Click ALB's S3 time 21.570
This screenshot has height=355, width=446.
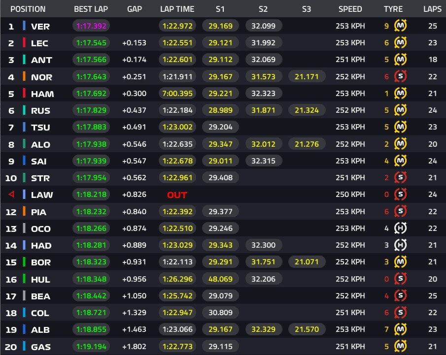pos(307,329)
